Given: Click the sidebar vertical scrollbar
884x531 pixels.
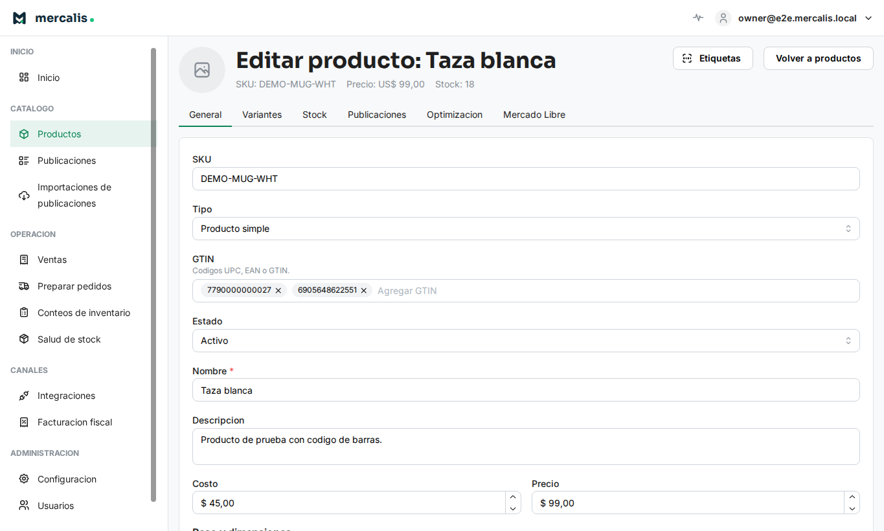Looking at the screenshot, I should click(153, 275).
